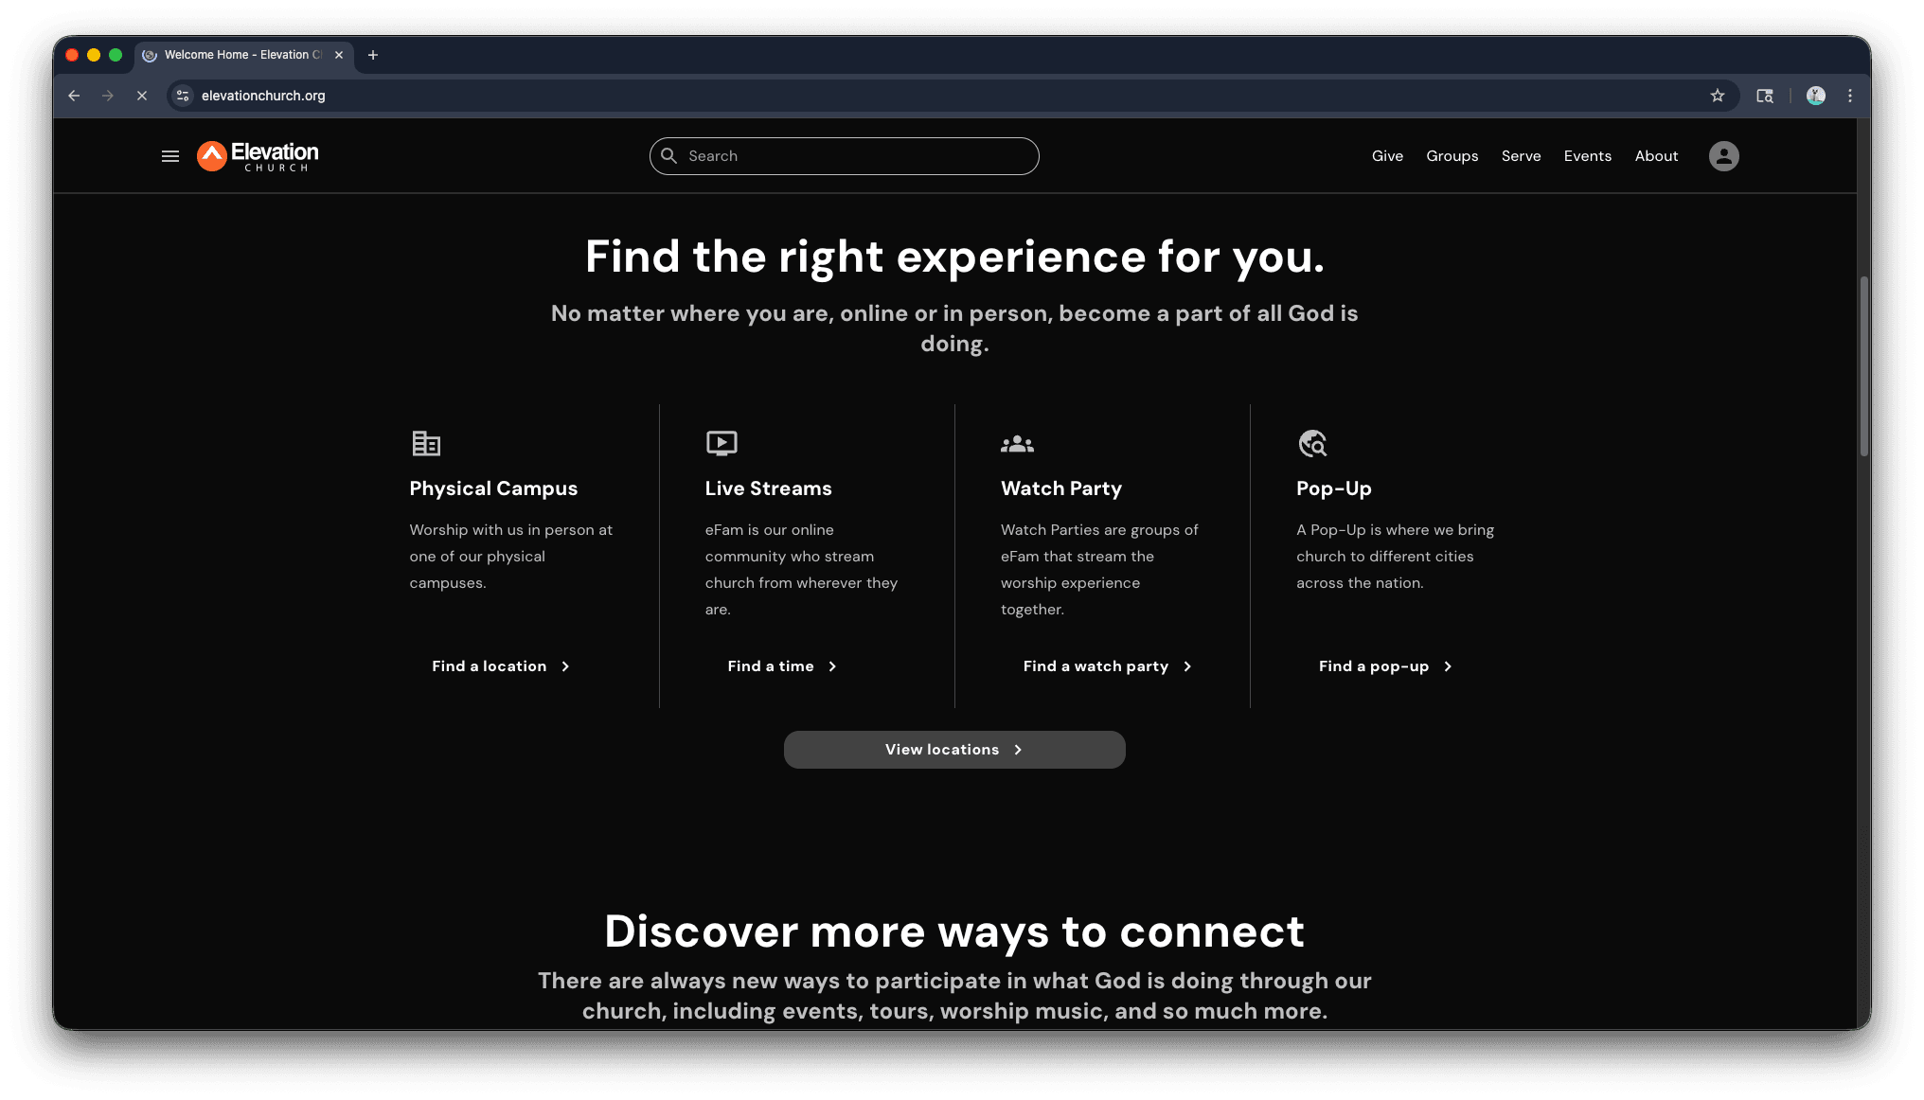Open the hamburger navigation menu
Viewport: 1924px width, 1100px height.
pos(170,156)
